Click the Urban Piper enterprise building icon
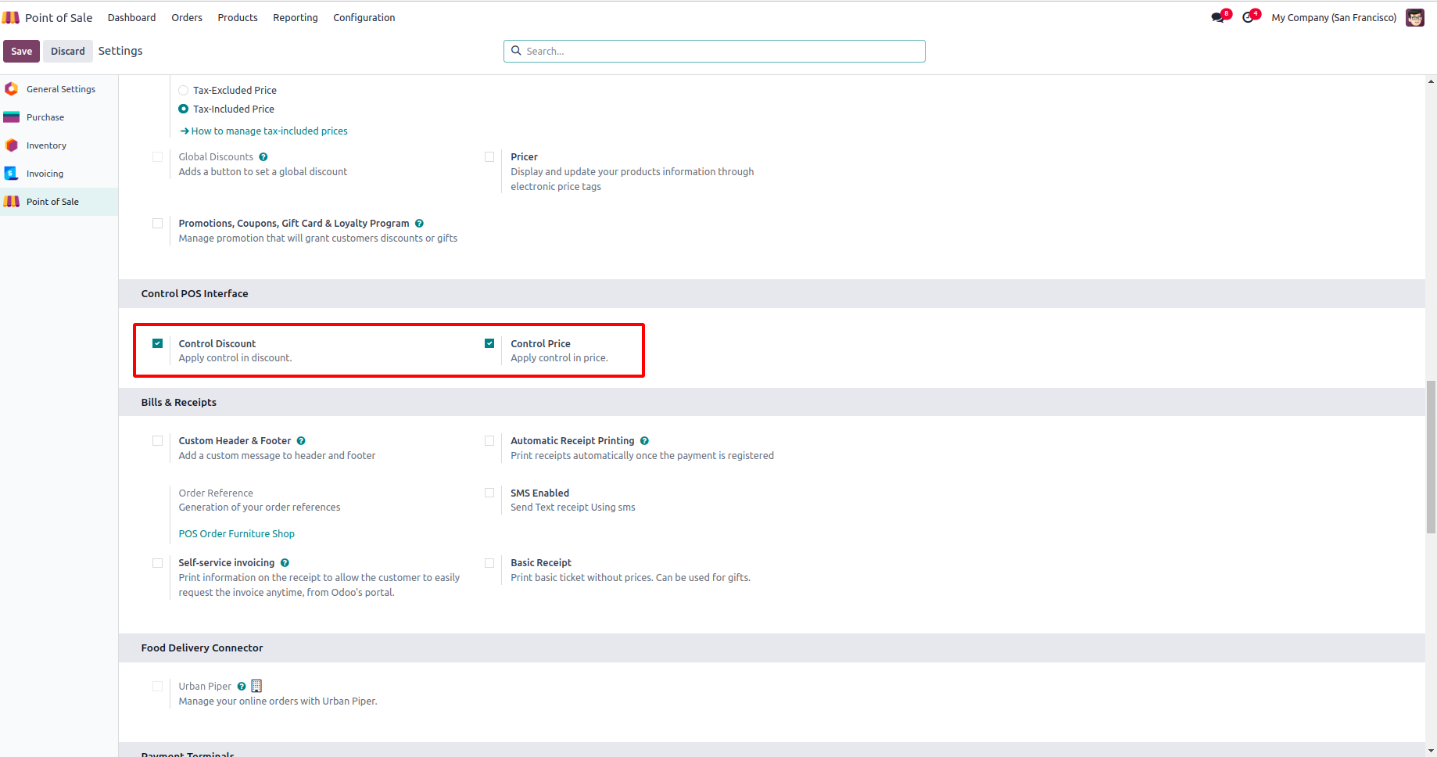Viewport: 1437px width, 757px height. click(x=256, y=686)
